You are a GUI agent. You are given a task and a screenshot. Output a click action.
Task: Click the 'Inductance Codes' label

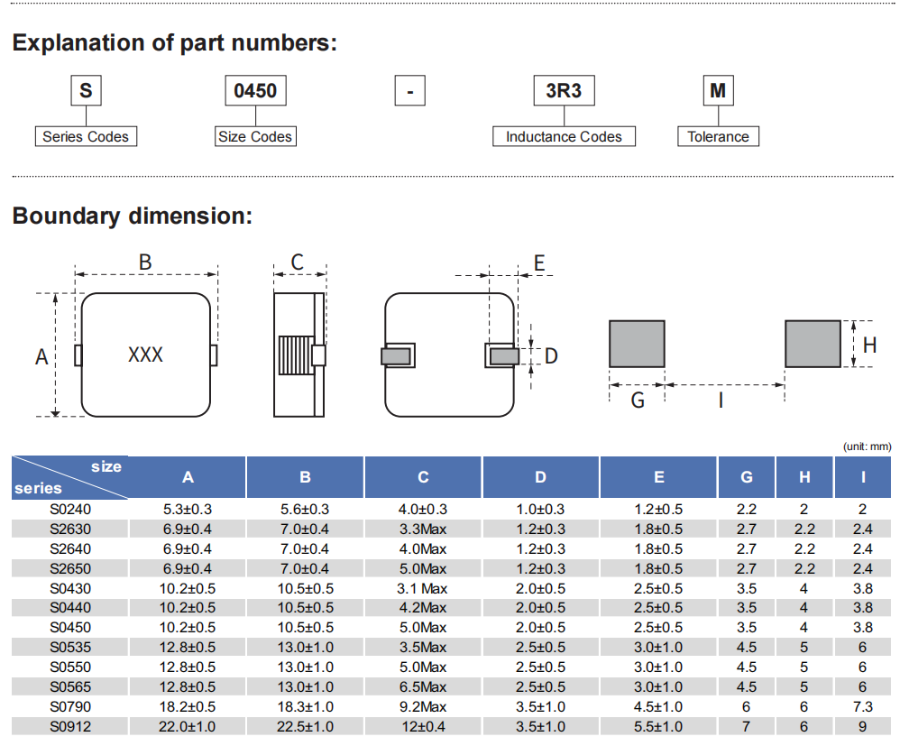tap(564, 137)
